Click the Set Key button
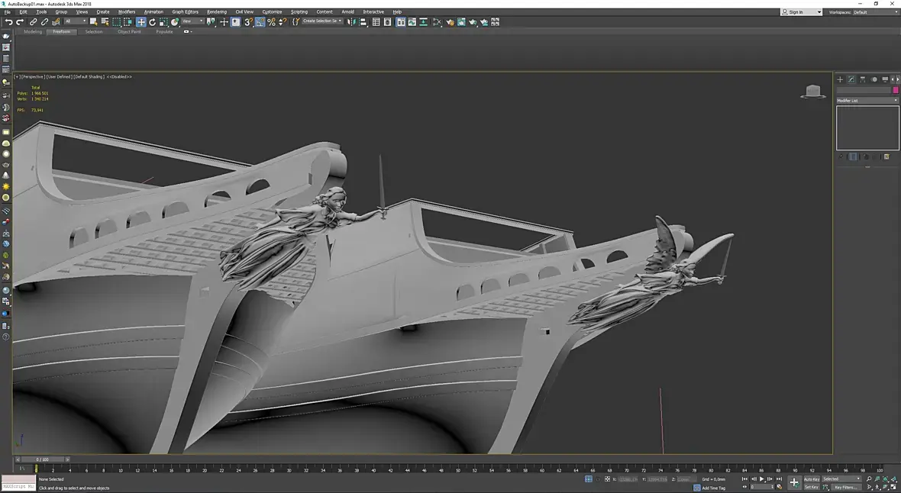 tap(811, 487)
